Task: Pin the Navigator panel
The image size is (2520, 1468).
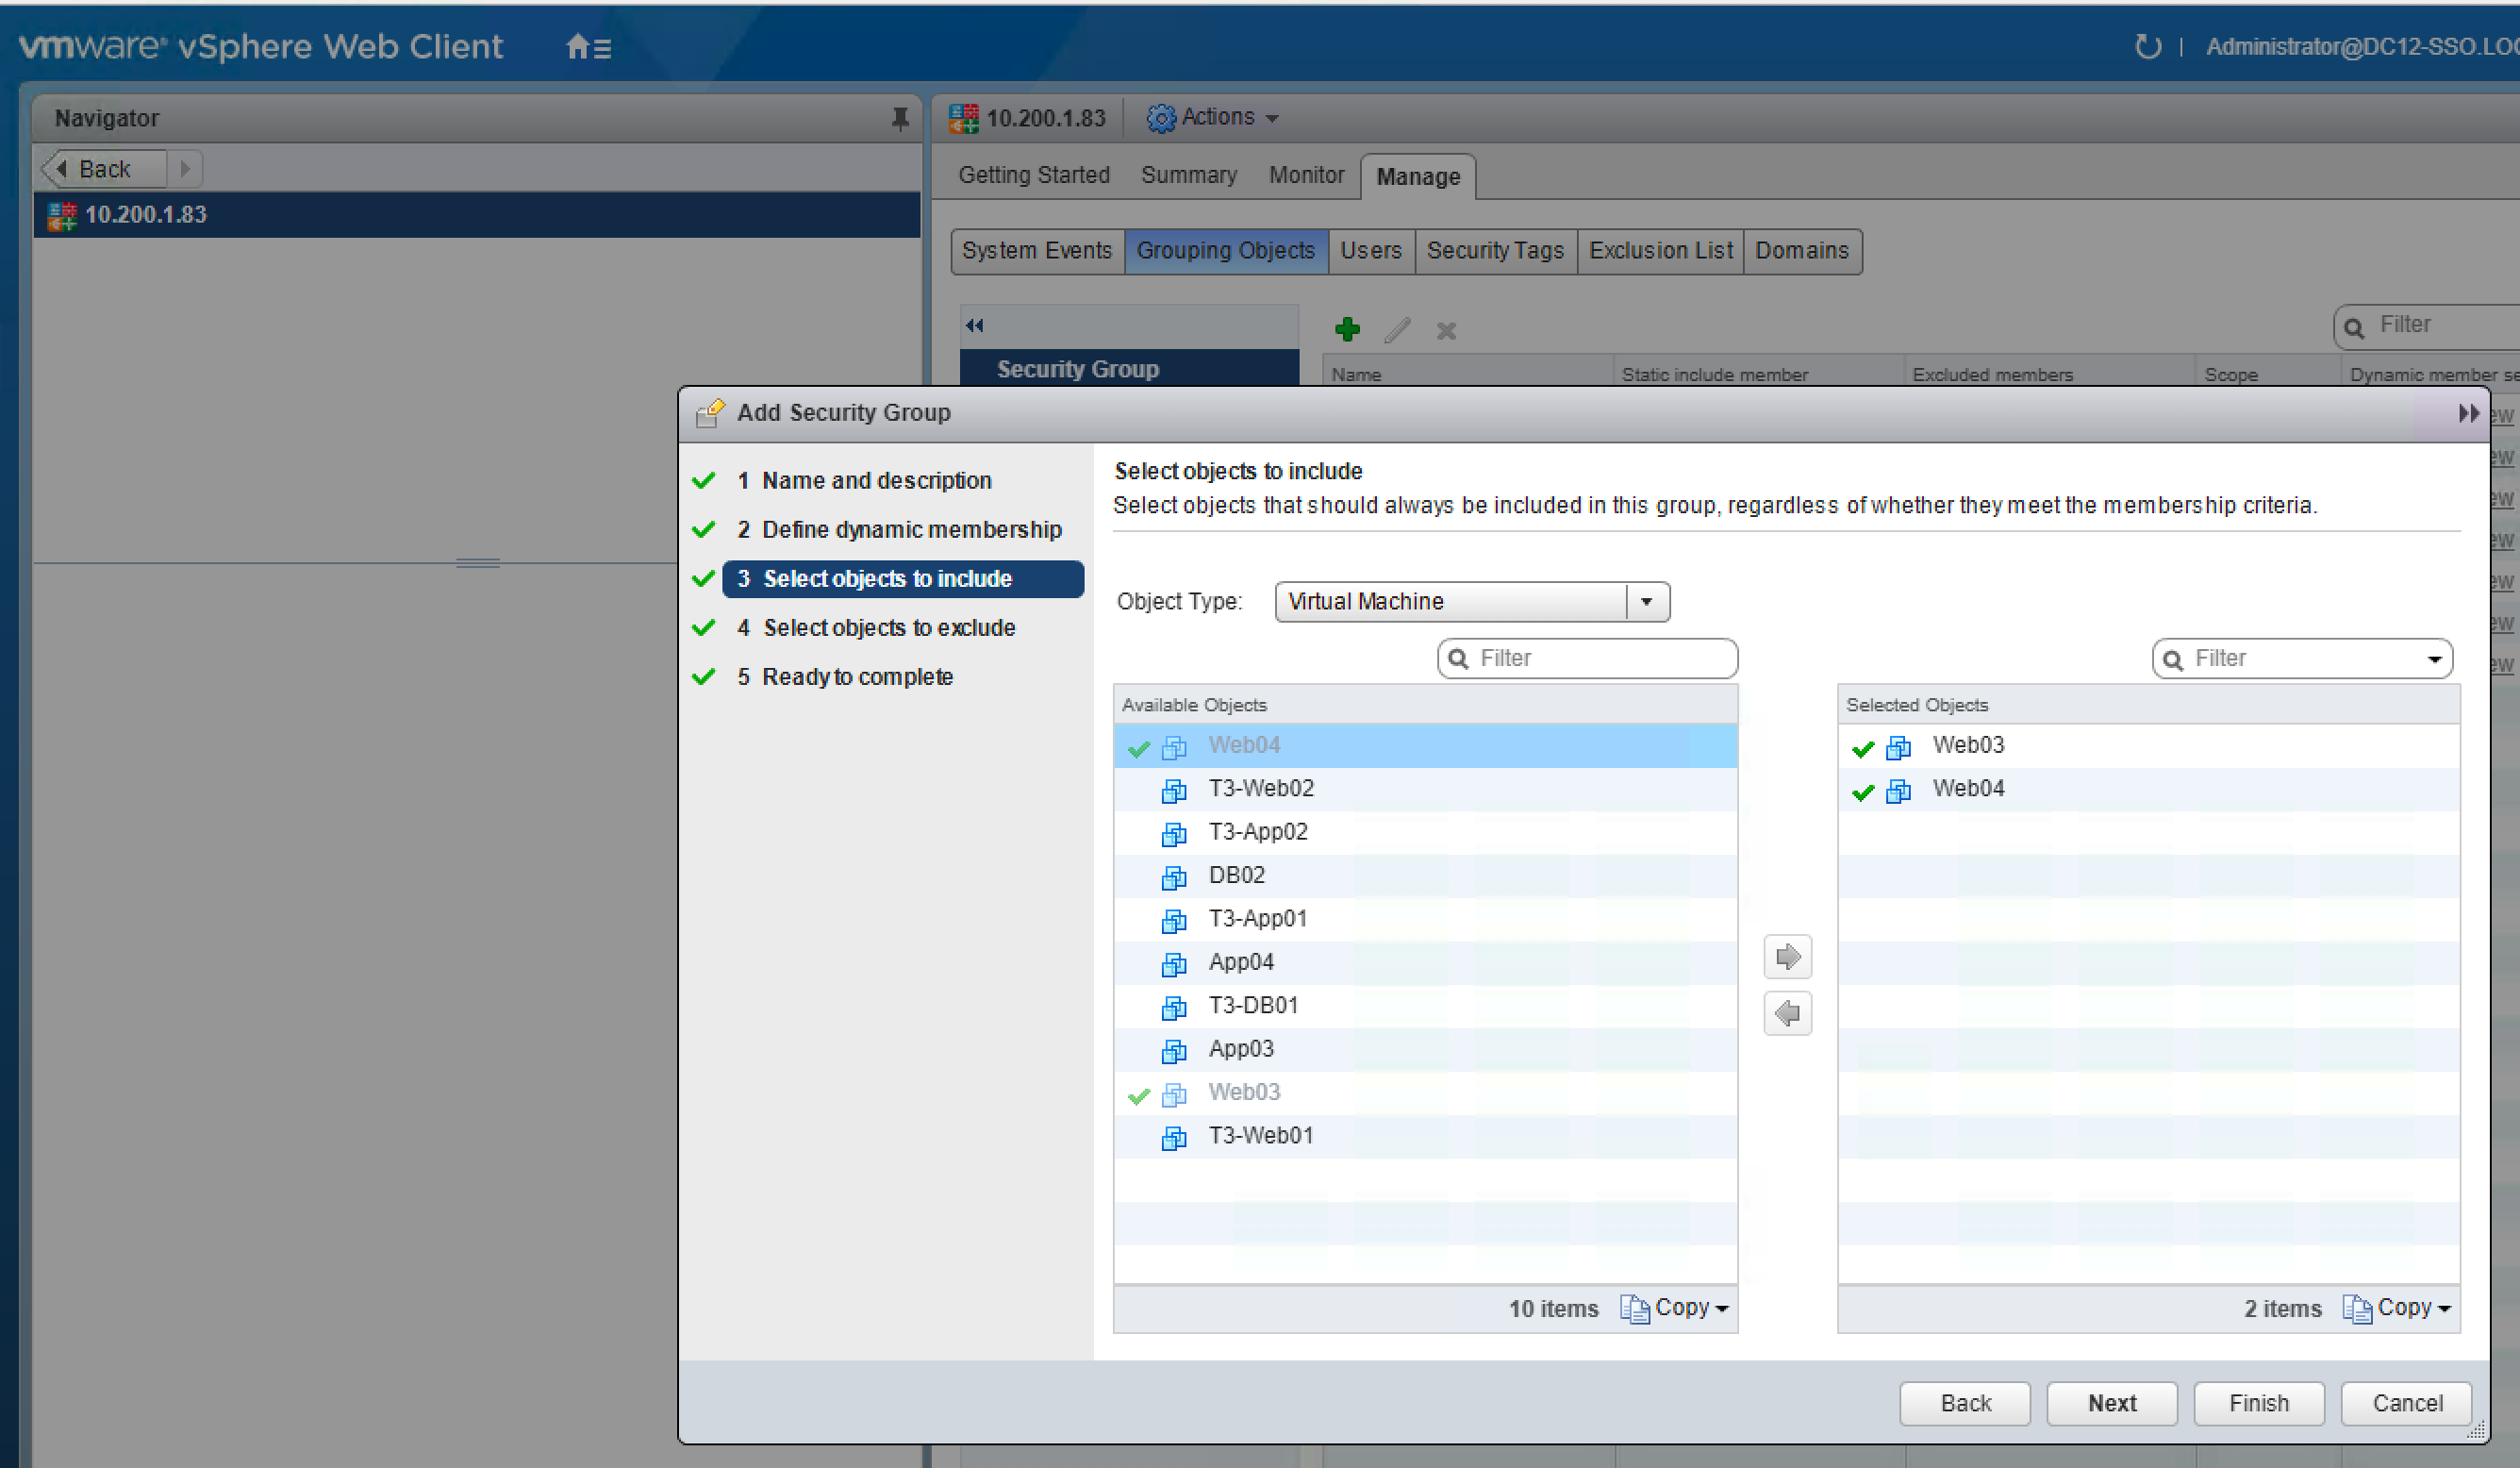Action: (900, 118)
